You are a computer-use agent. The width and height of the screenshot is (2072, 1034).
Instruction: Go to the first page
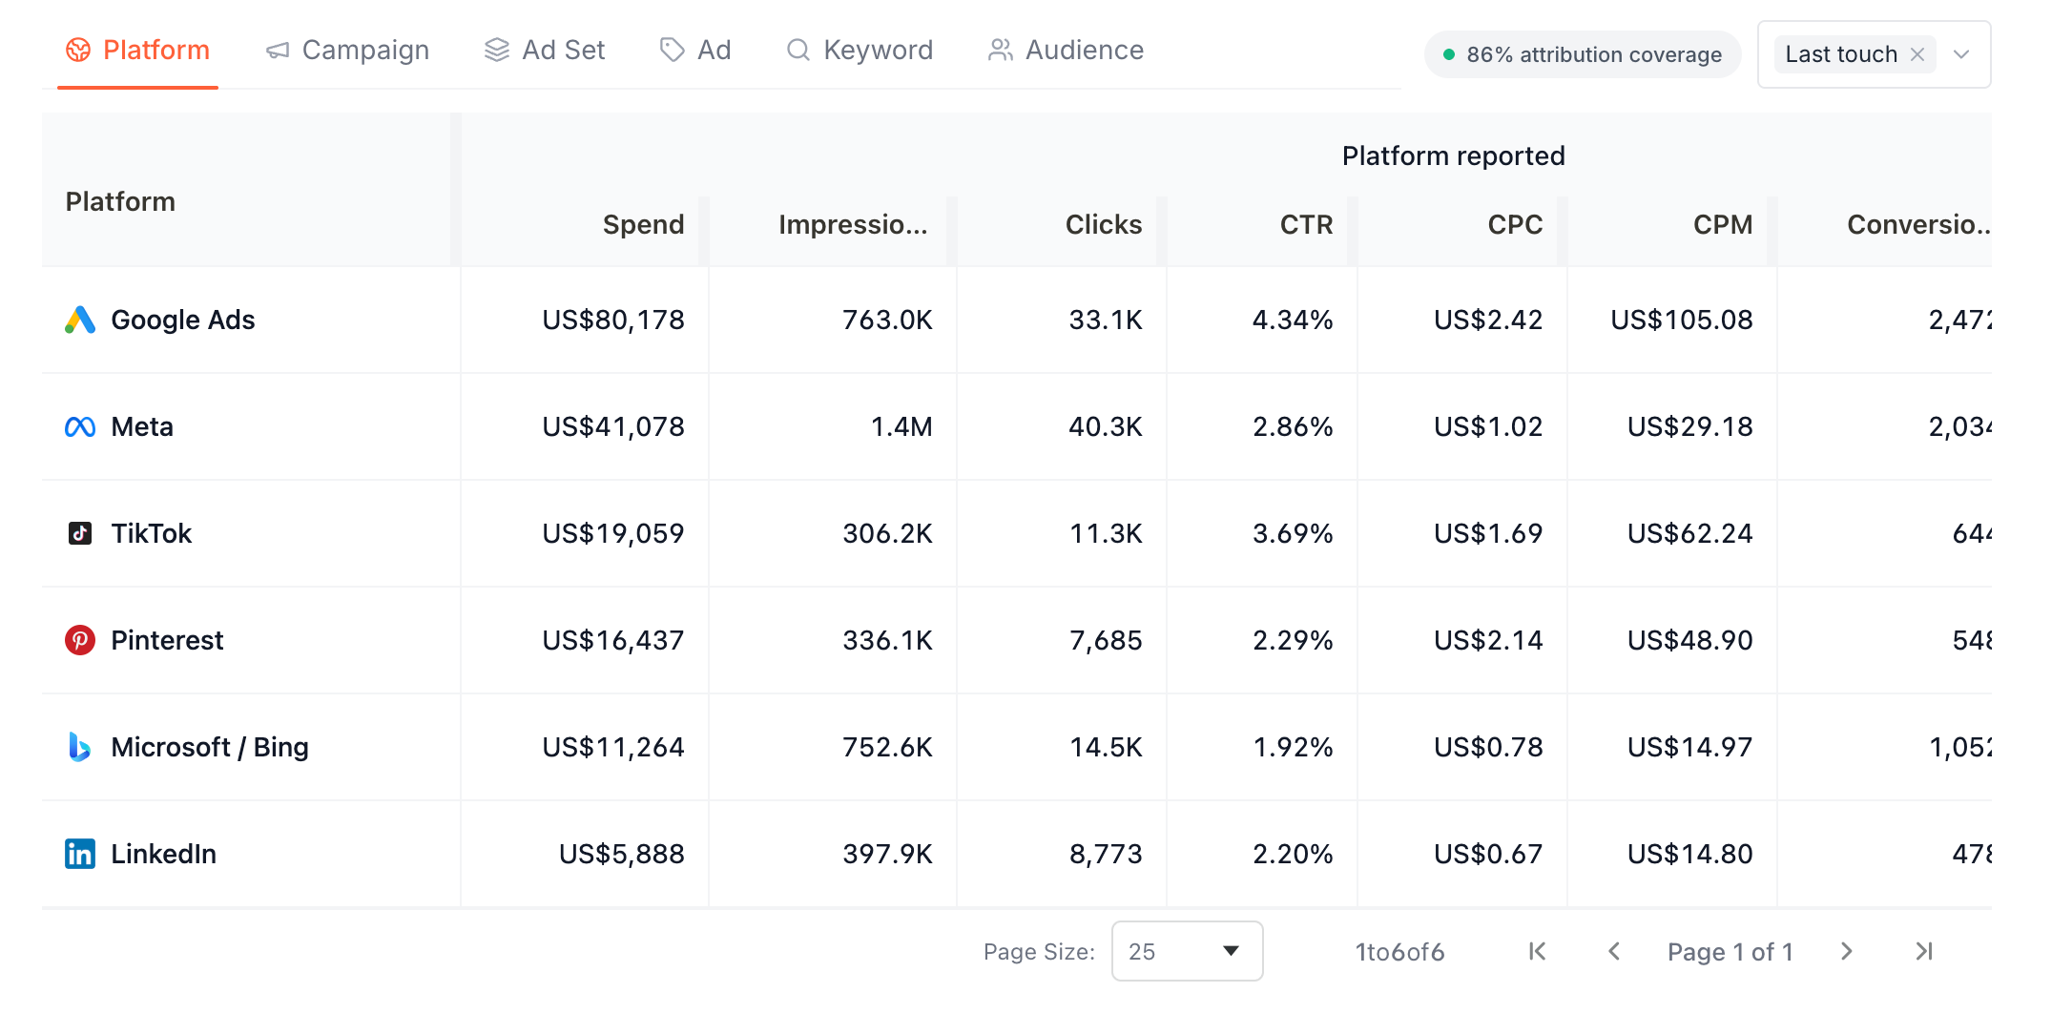point(1537,951)
